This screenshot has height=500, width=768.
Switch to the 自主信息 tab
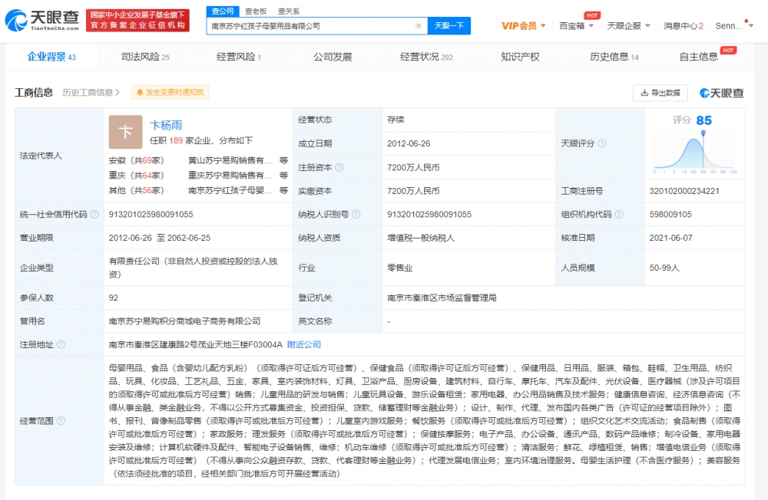click(x=698, y=57)
